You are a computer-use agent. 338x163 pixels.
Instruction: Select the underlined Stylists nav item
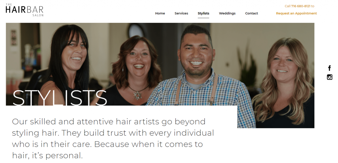(203, 13)
